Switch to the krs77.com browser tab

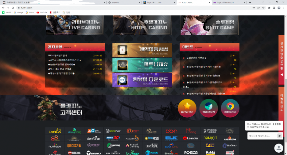click(159, 3)
